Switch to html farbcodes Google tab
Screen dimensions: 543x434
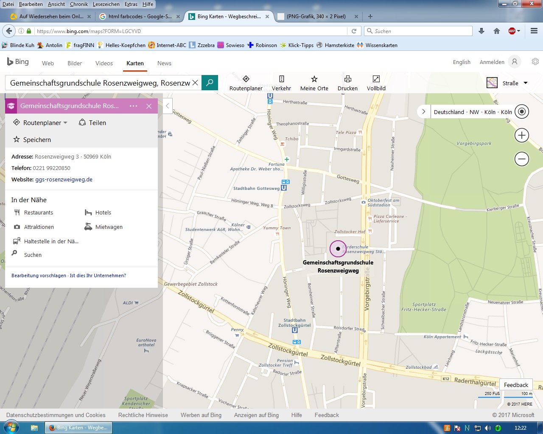pos(140,17)
